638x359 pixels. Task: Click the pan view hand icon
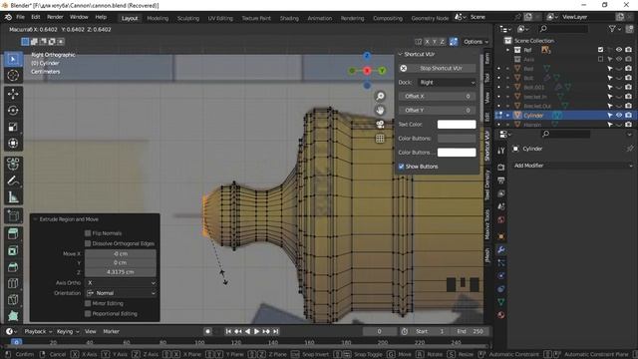[x=380, y=111]
